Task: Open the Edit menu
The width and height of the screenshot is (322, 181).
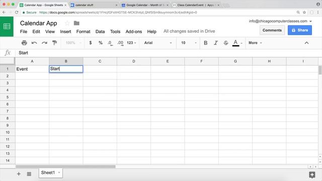Action: click(x=36, y=32)
